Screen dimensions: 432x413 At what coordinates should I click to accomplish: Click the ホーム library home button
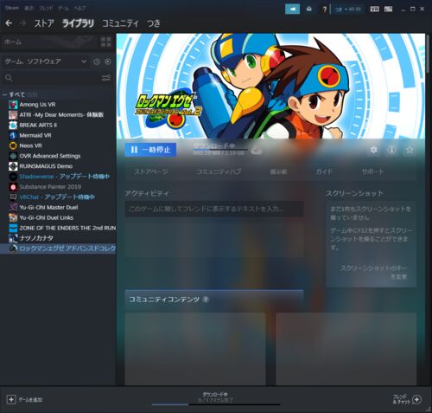click(49, 42)
